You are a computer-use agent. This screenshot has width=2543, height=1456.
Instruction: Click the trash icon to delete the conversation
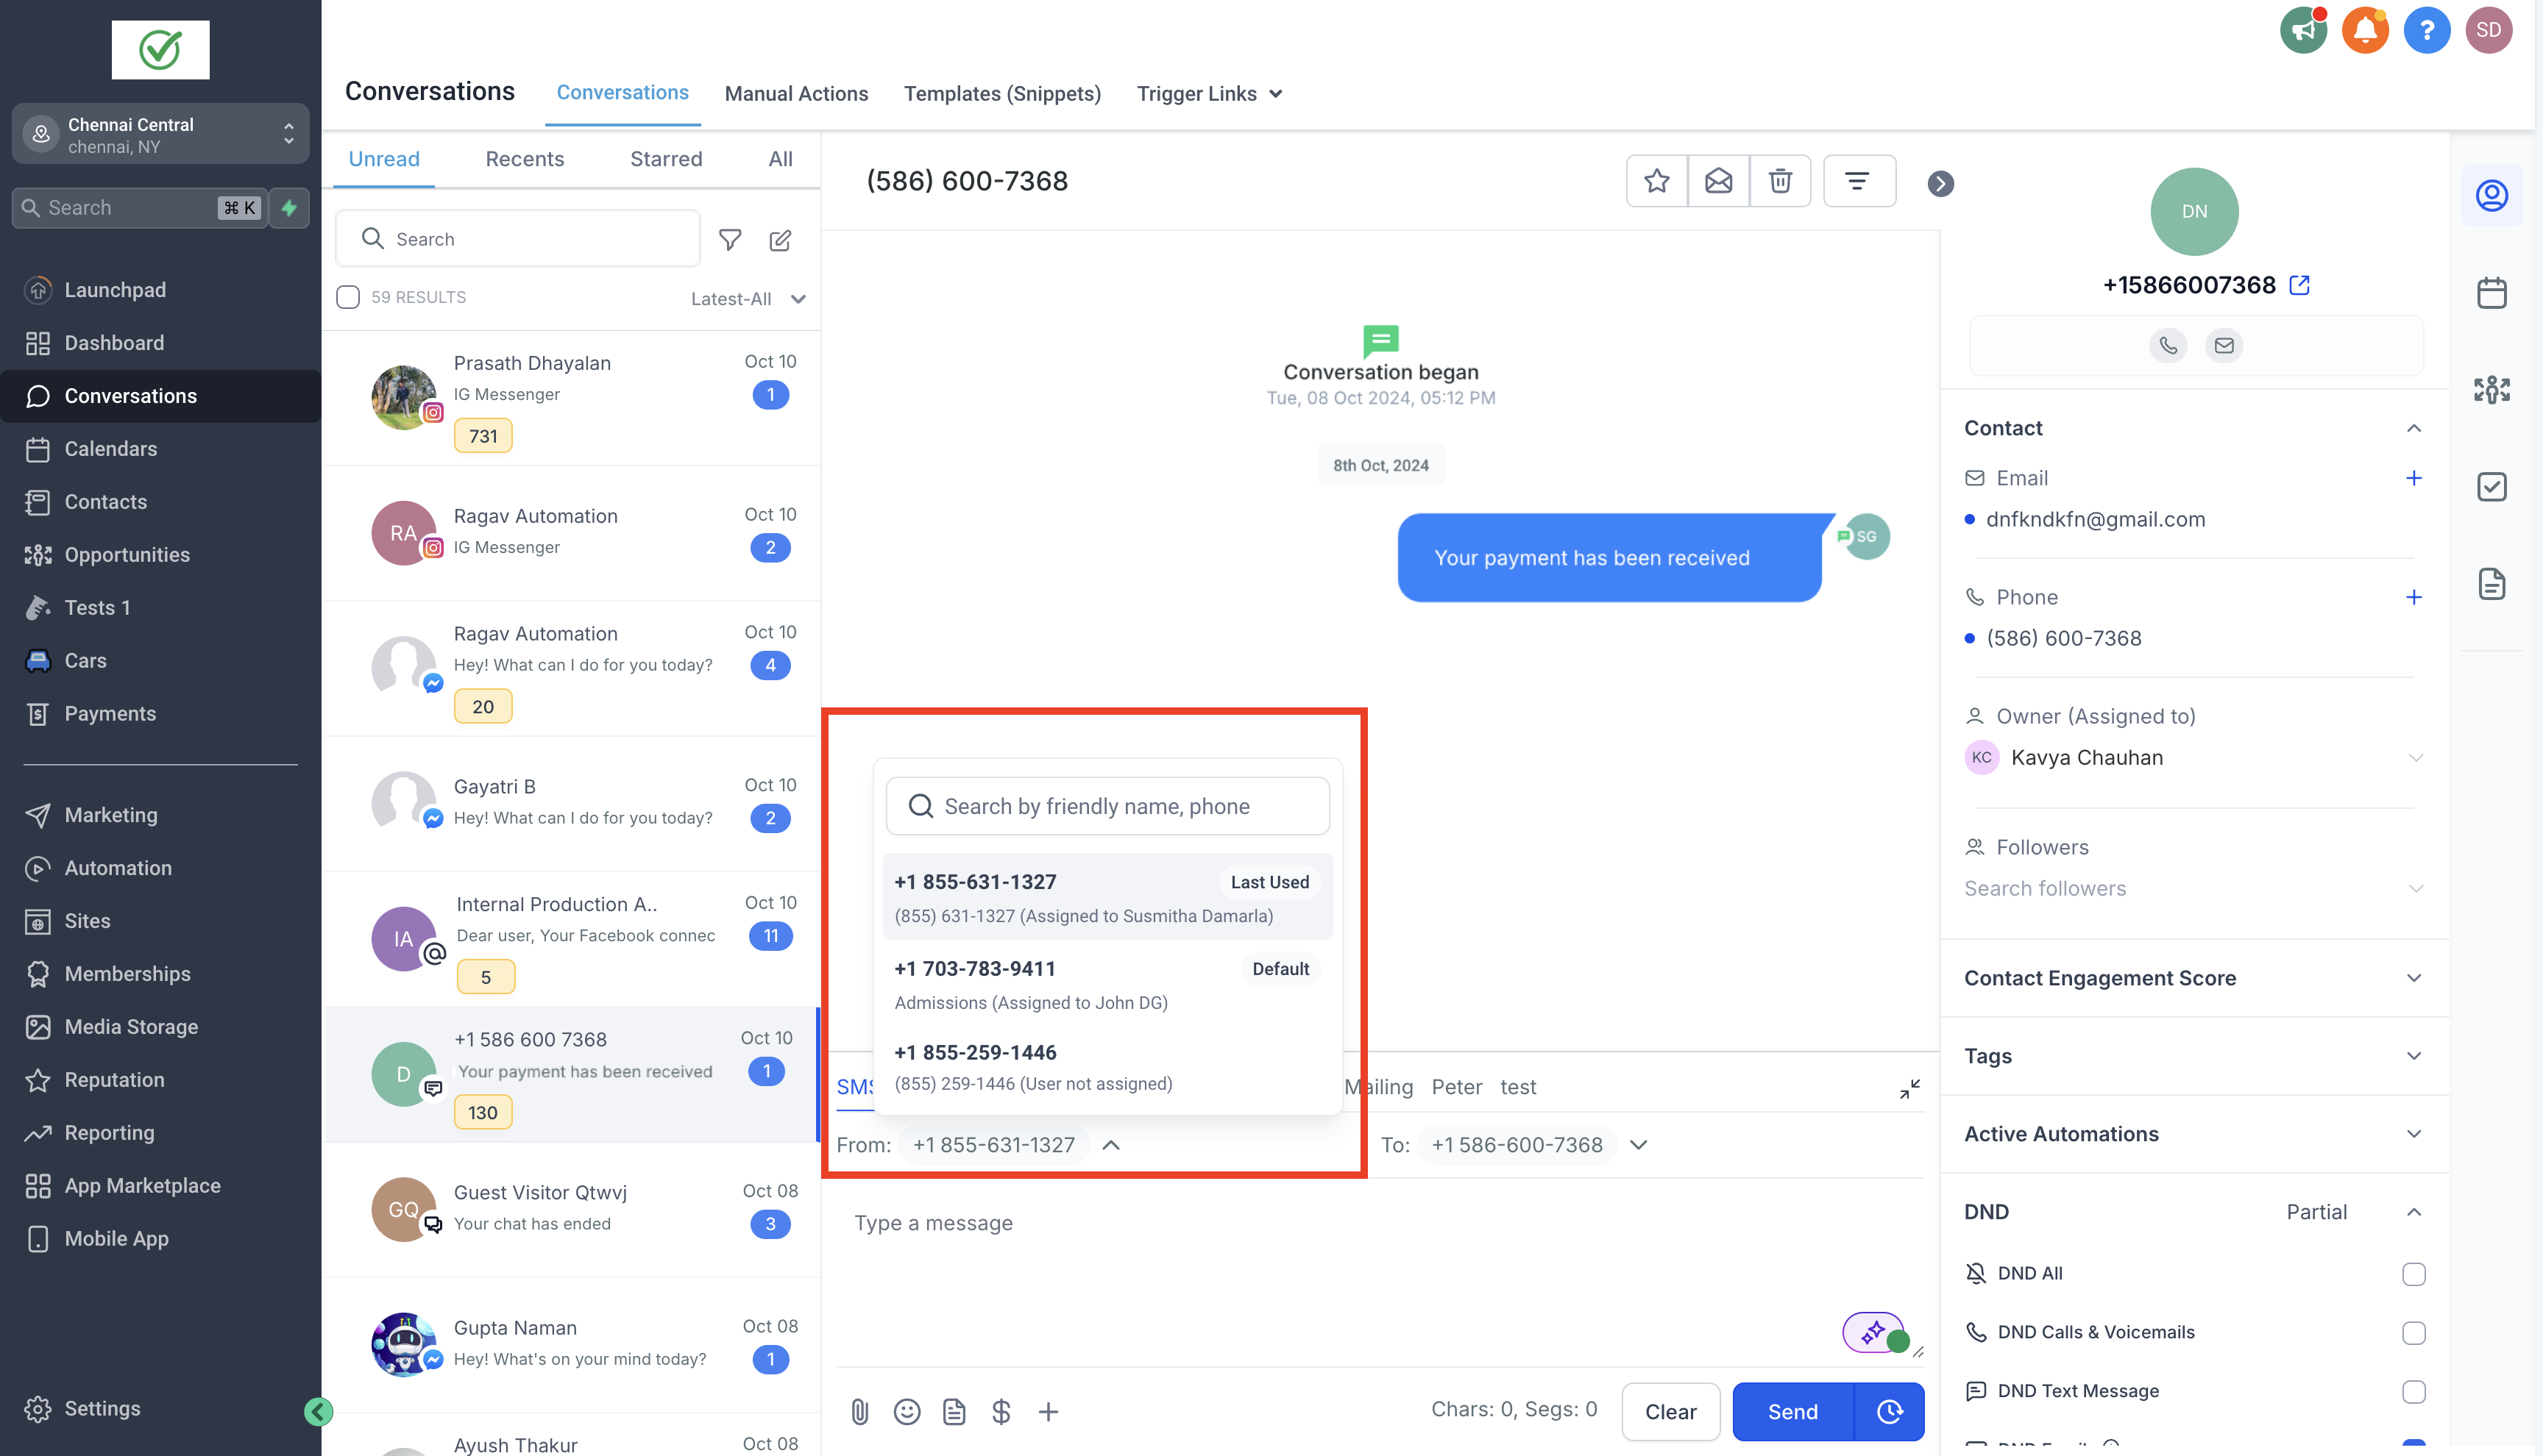[x=1780, y=181]
